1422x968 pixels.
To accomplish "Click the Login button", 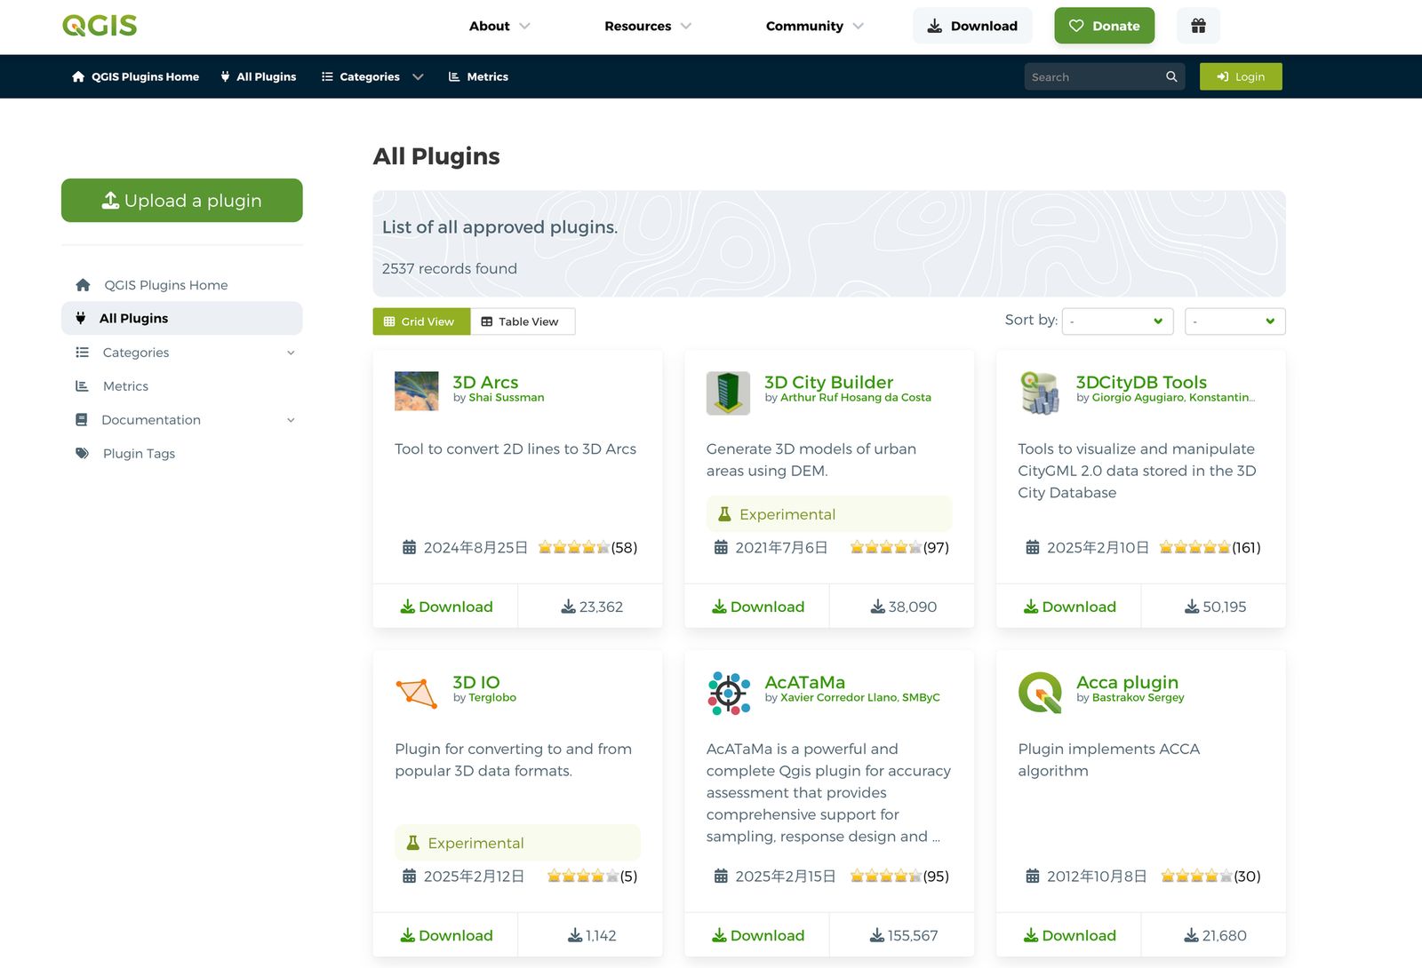I will point(1241,77).
